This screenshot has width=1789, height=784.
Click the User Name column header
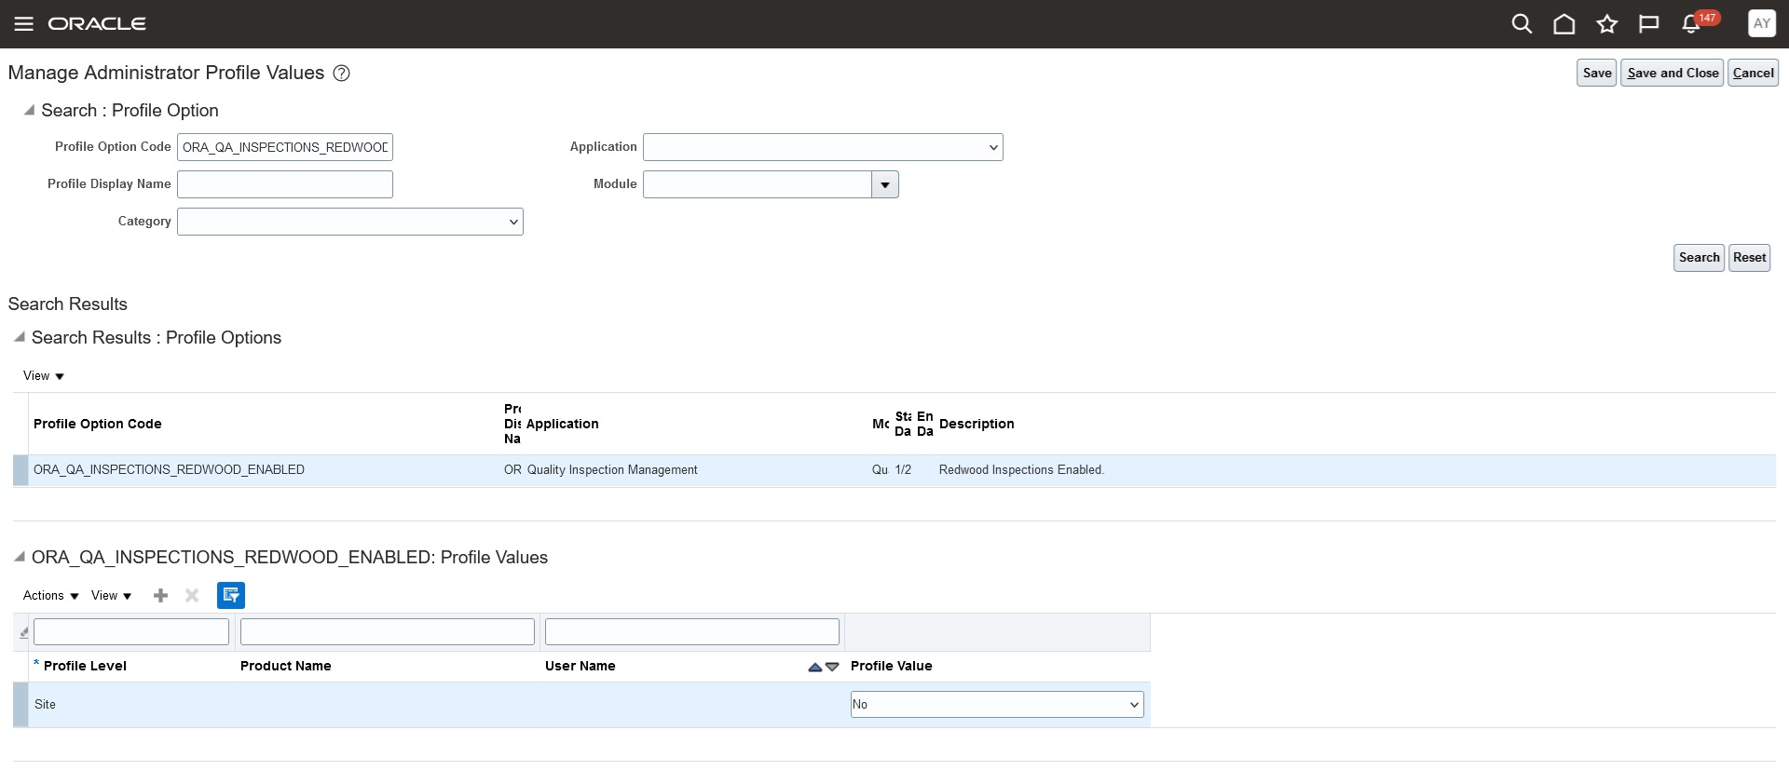pos(580,666)
